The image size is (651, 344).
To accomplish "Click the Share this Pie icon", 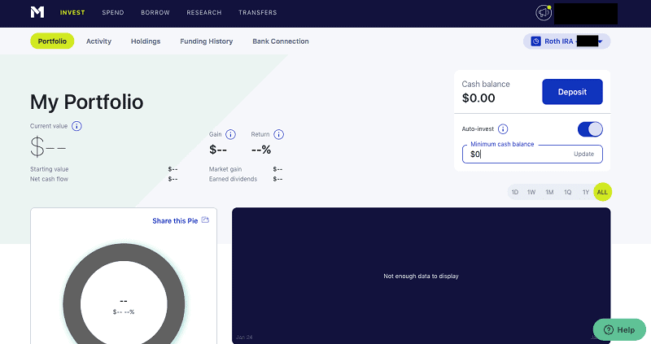I will [205, 220].
